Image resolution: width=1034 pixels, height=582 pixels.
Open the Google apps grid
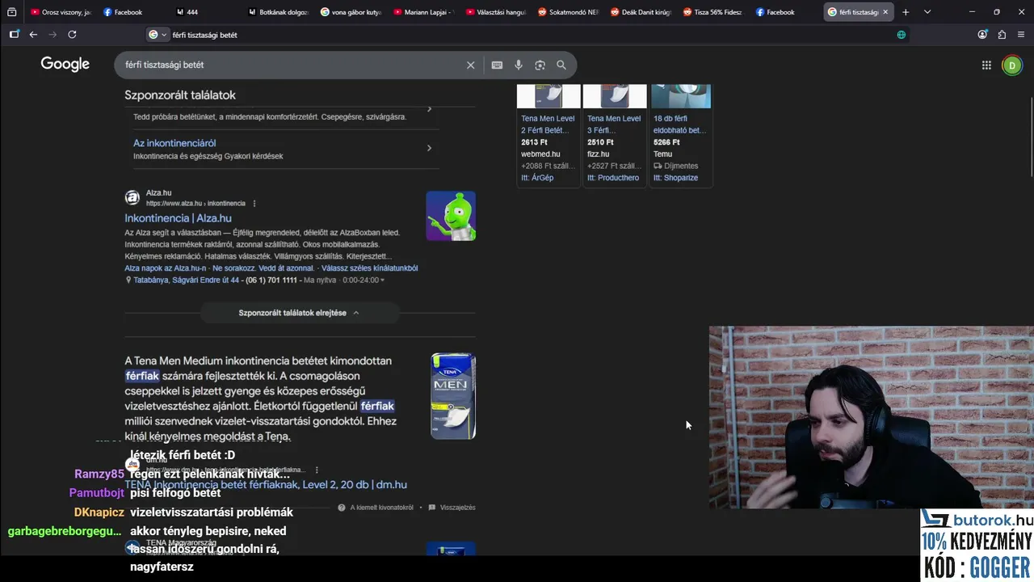coord(986,65)
